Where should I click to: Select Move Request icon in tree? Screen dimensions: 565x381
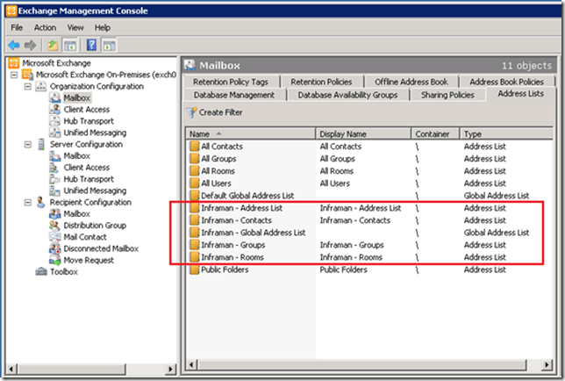coord(55,260)
